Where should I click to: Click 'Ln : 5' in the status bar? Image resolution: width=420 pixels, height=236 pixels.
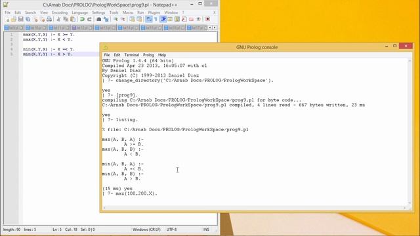[57, 229]
